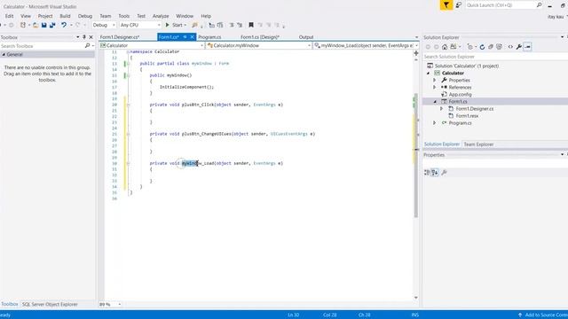Switch to the Team Explorer tab
The image size is (568, 319).
click(478, 144)
